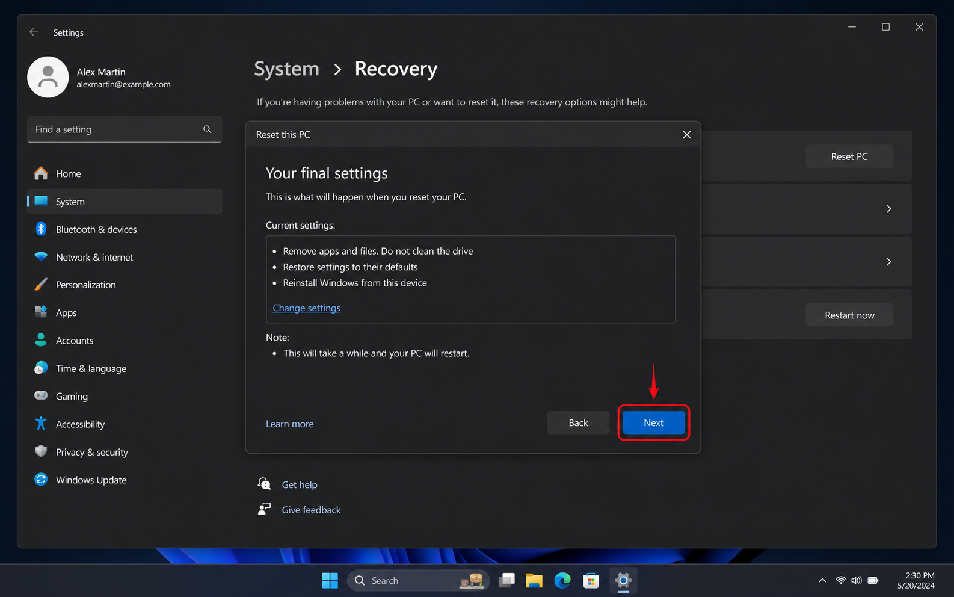
Task: Open Alex Martin's profile avatar
Action: coord(48,77)
